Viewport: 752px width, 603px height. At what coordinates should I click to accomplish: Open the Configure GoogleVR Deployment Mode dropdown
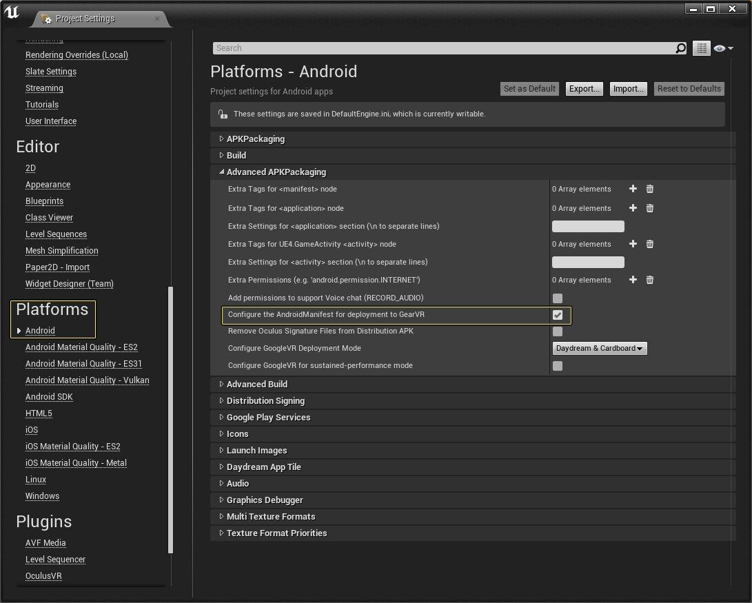pos(599,348)
